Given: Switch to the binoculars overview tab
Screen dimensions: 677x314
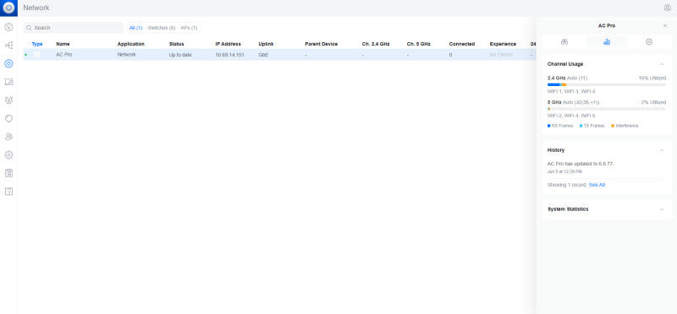Looking at the screenshot, I should tap(564, 41).
